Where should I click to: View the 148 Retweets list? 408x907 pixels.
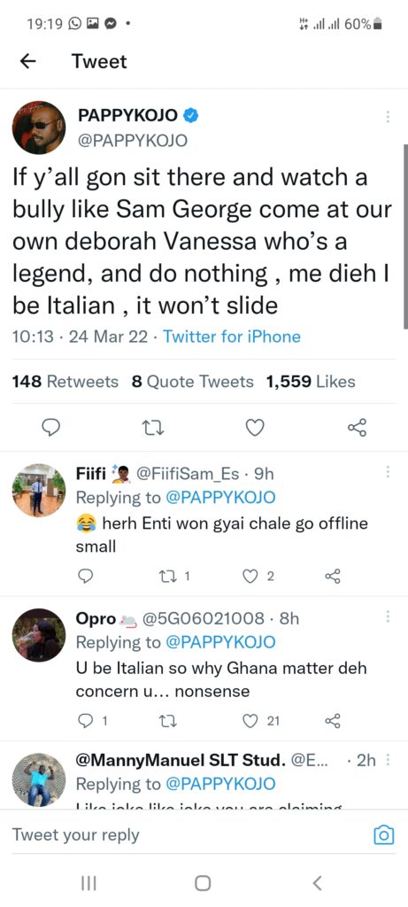click(x=65, y=382)
